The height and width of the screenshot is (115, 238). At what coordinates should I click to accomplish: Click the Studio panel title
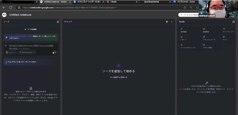(x=182, y=22)
